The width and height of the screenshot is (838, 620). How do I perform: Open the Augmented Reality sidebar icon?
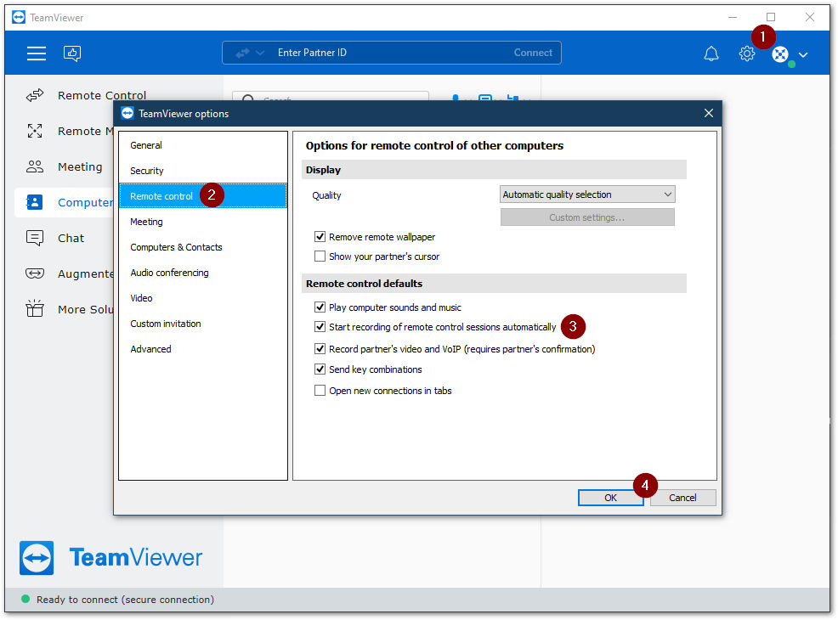pyautogui.click(x=35, y=274)
